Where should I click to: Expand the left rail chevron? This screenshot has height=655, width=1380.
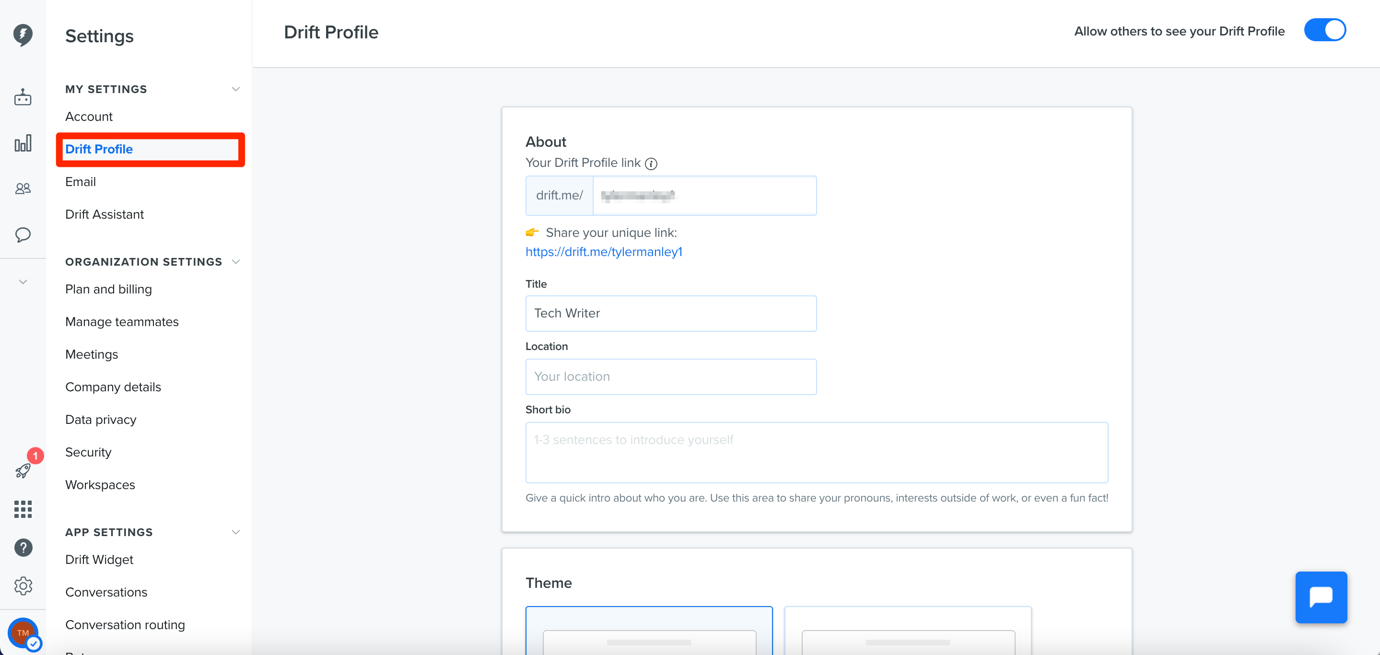[23, 282]
